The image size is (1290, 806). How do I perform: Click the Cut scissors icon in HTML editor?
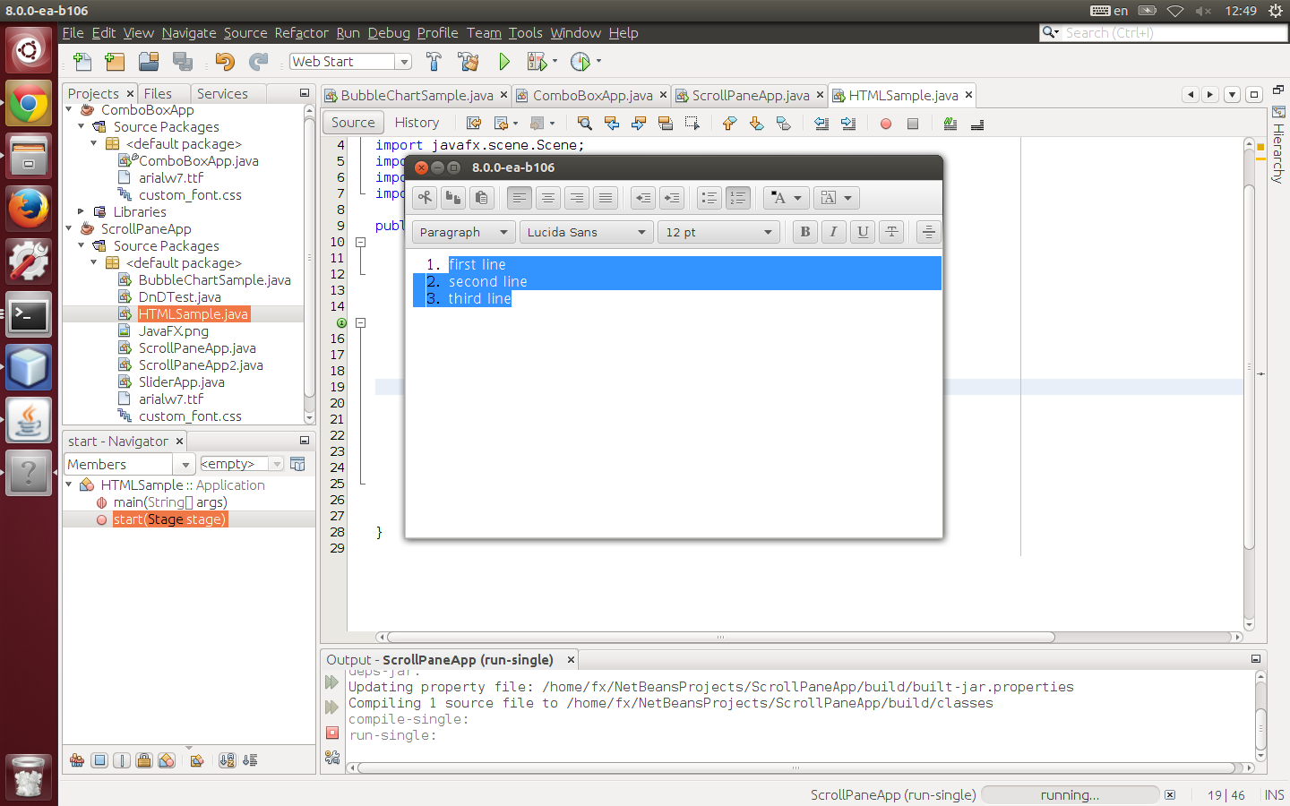pos(425,198)
